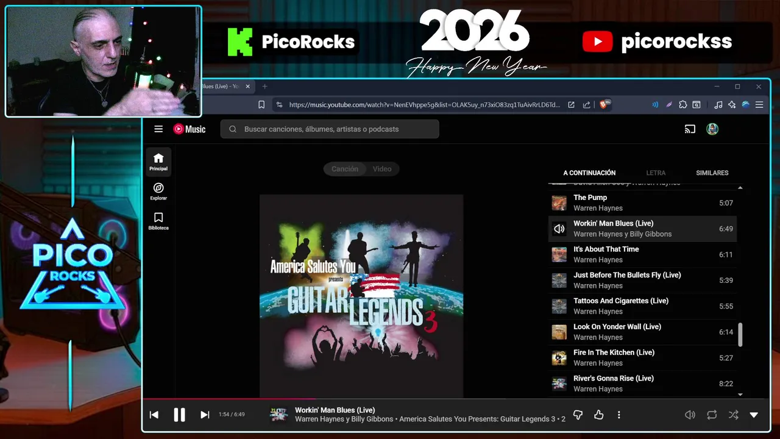Play Fire In The Kitchen (Live)
Viewport: 780px width, 439px height.
click(x=642, y=358)
